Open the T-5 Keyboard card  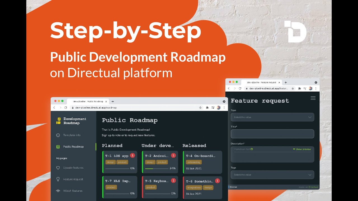(x=160, y=187)
